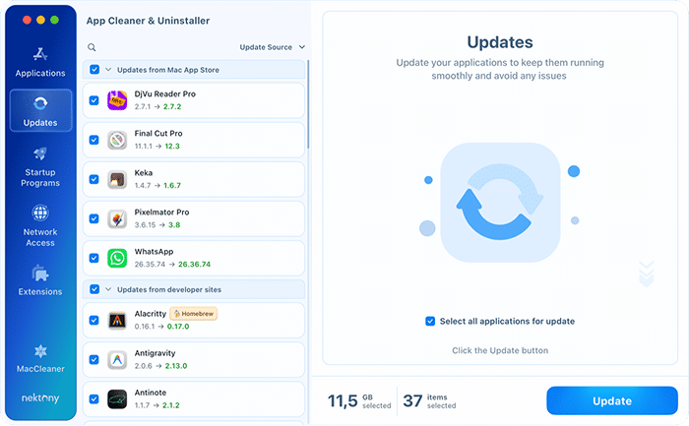The height and width of the screenshot is (426, 689).
Task: Click Keka new version 1.6.7
Action: tap(172, 185)
